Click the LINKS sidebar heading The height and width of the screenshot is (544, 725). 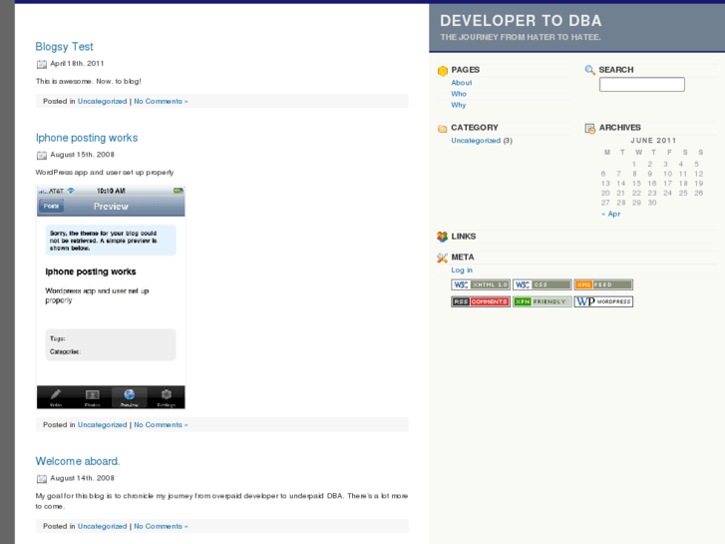click(464, 237)
